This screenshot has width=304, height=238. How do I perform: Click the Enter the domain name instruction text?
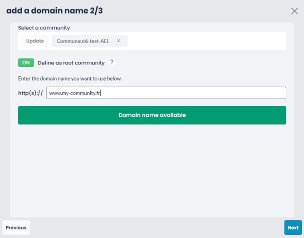pyautogui.click(x=70, y=79)
